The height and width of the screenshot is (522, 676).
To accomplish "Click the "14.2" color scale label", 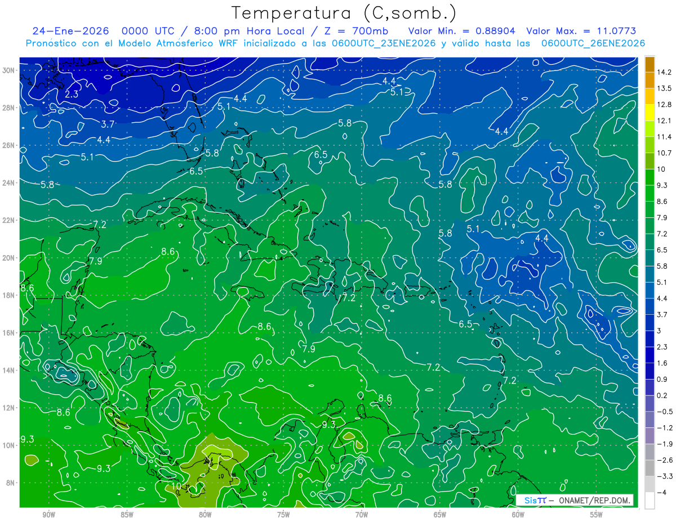I will 664,72.
